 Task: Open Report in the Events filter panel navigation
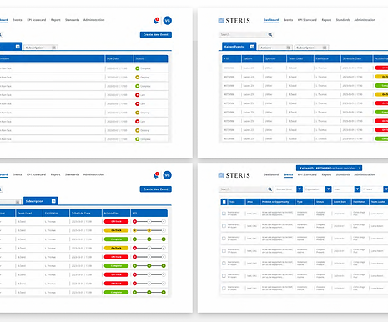pos(326,174)
